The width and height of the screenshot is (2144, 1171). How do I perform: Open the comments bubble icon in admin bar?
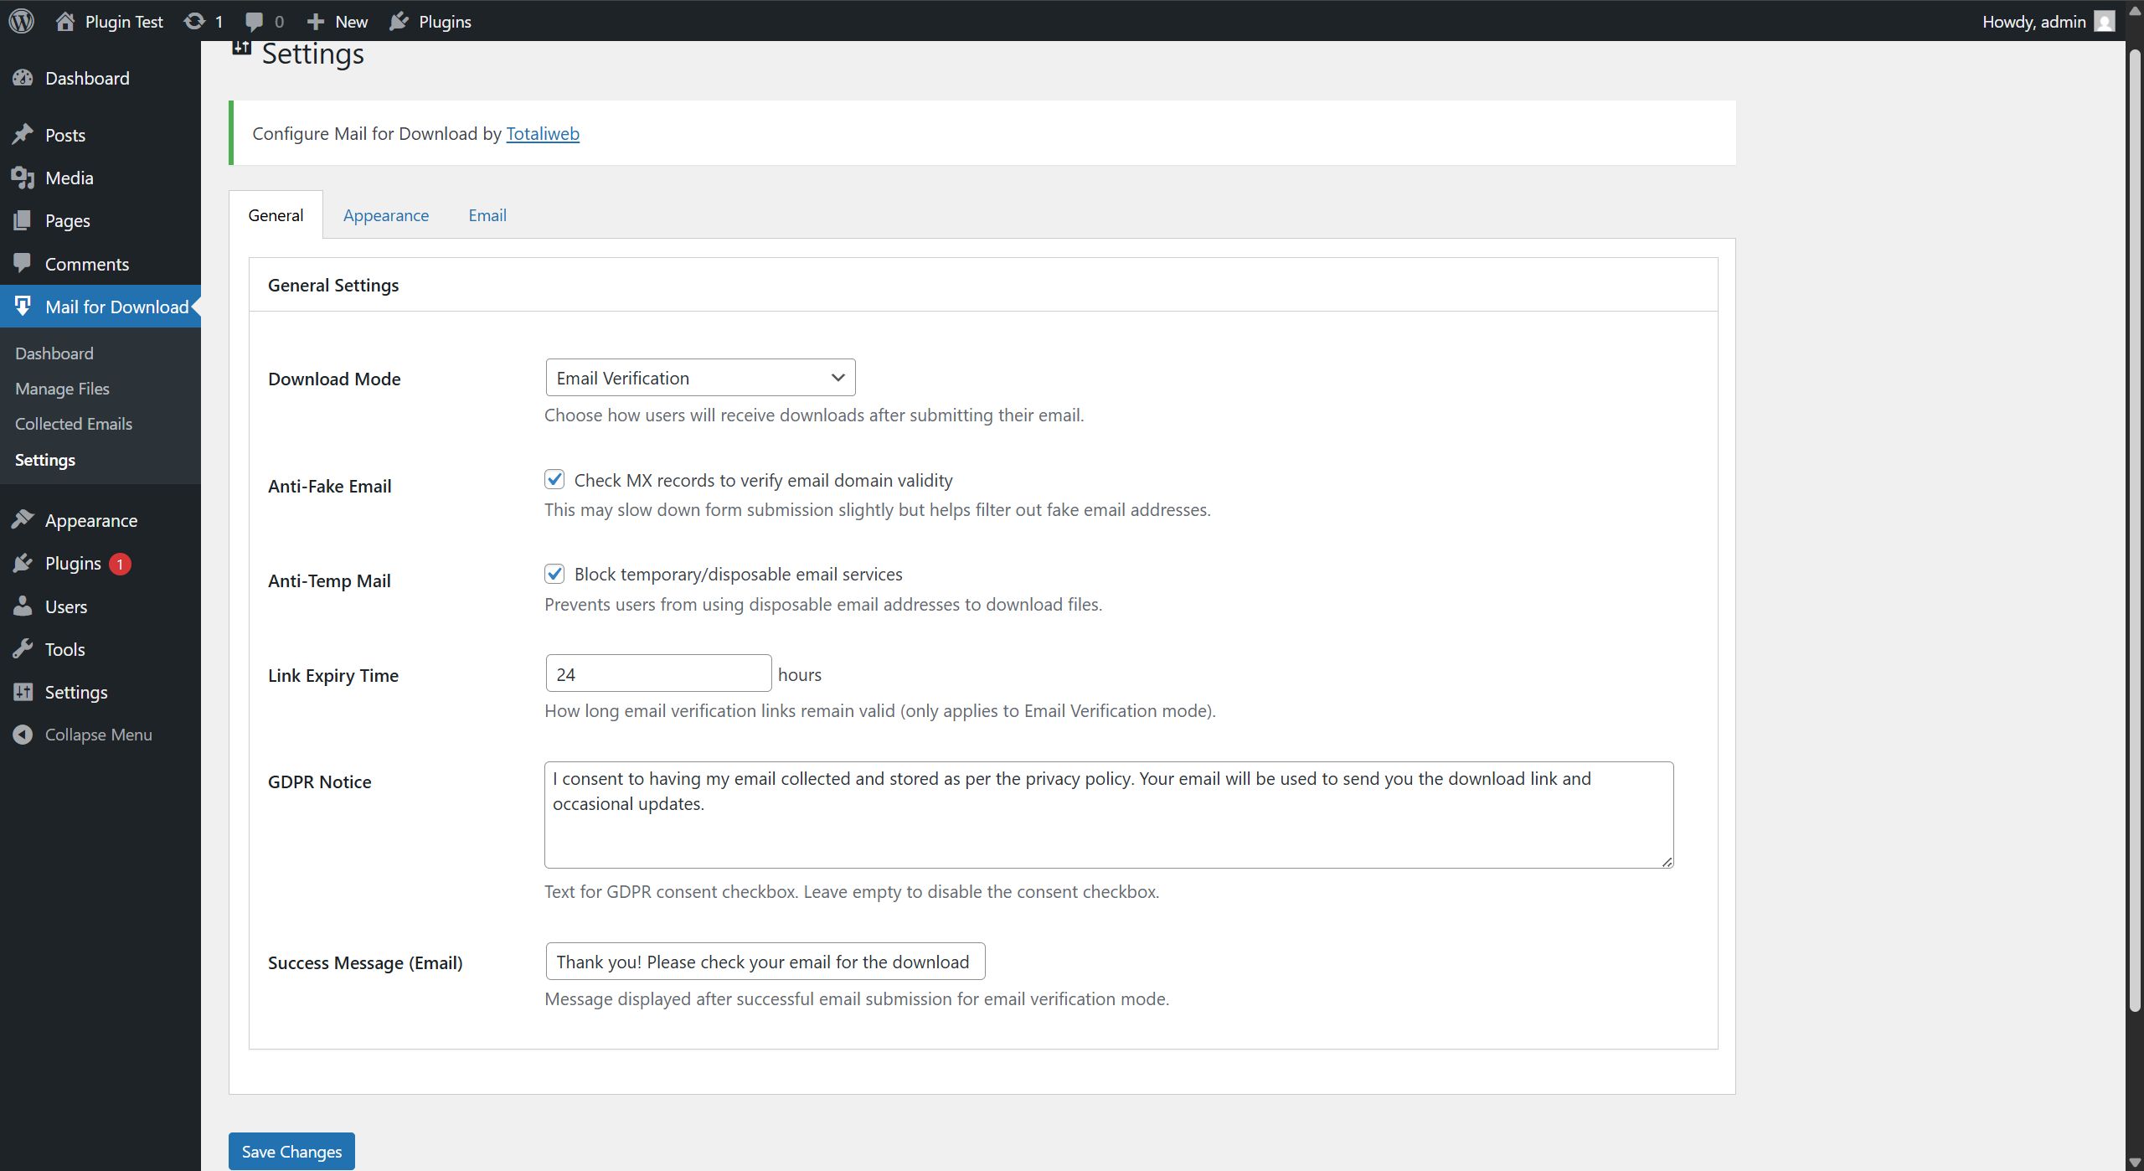pyautogui.click(x=254, y=22)
